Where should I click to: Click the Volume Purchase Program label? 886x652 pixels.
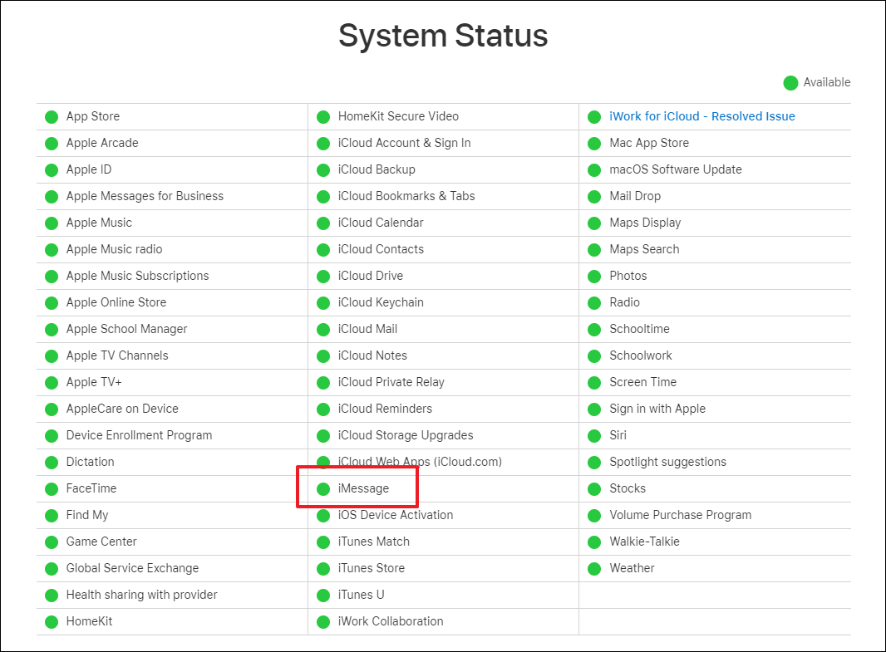pyautogui.click(x=681, y=515)
